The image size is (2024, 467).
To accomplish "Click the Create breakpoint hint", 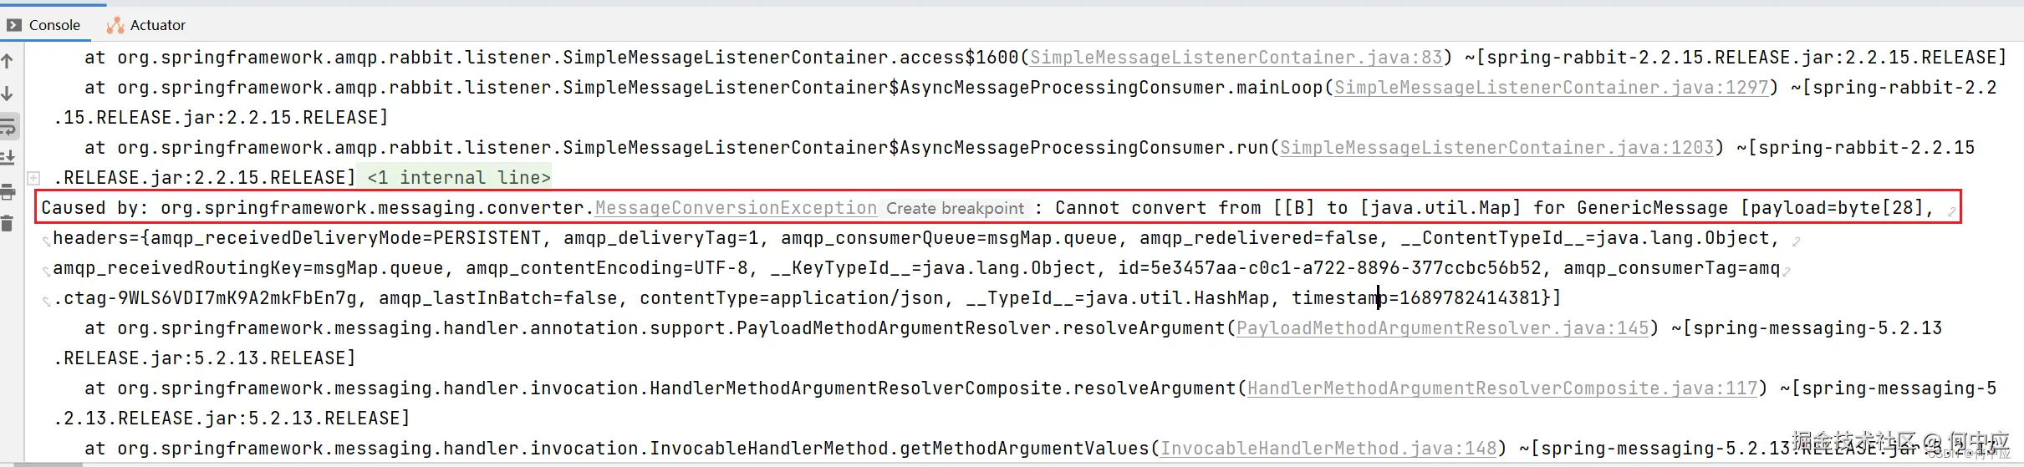I will pyautogui.click(x=955, y=208).
